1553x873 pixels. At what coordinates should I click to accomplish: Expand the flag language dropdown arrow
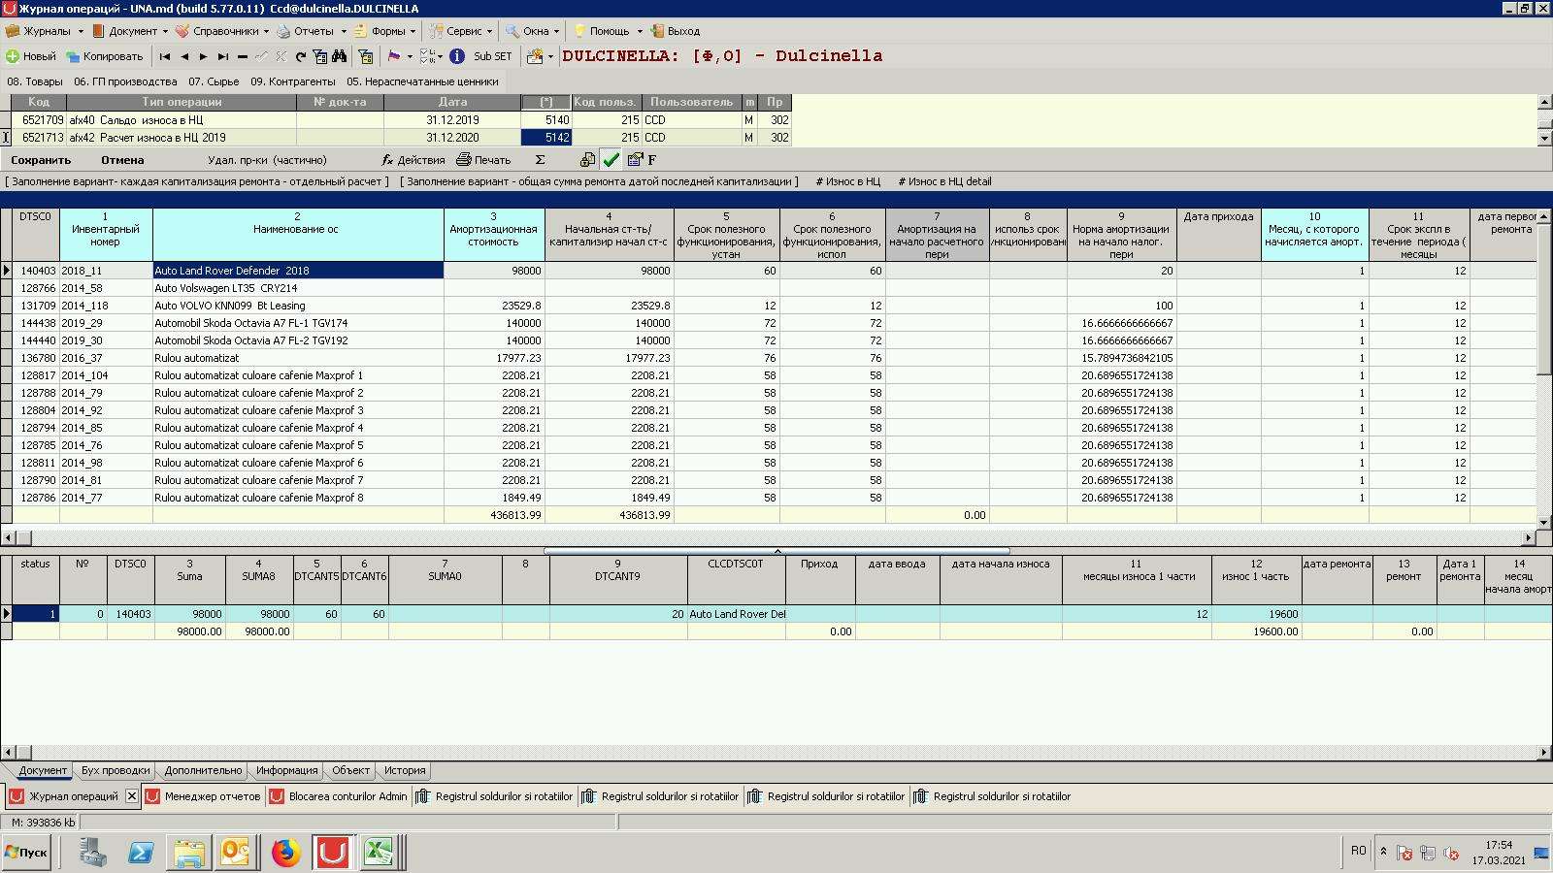pyautogui.click(x=410, y=56)
